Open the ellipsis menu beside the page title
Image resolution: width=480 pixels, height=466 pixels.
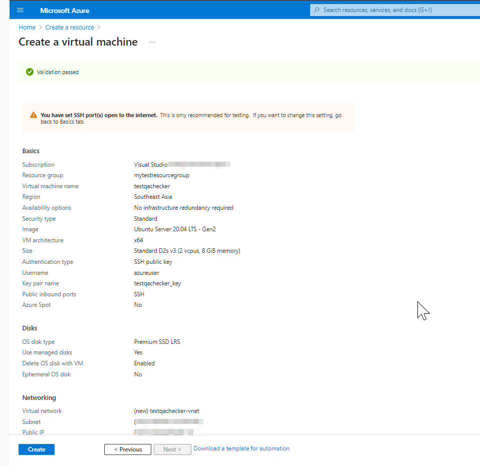click(x=152, y=42)
